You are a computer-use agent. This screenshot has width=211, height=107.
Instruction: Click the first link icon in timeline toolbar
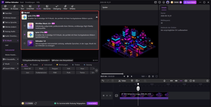171,81
